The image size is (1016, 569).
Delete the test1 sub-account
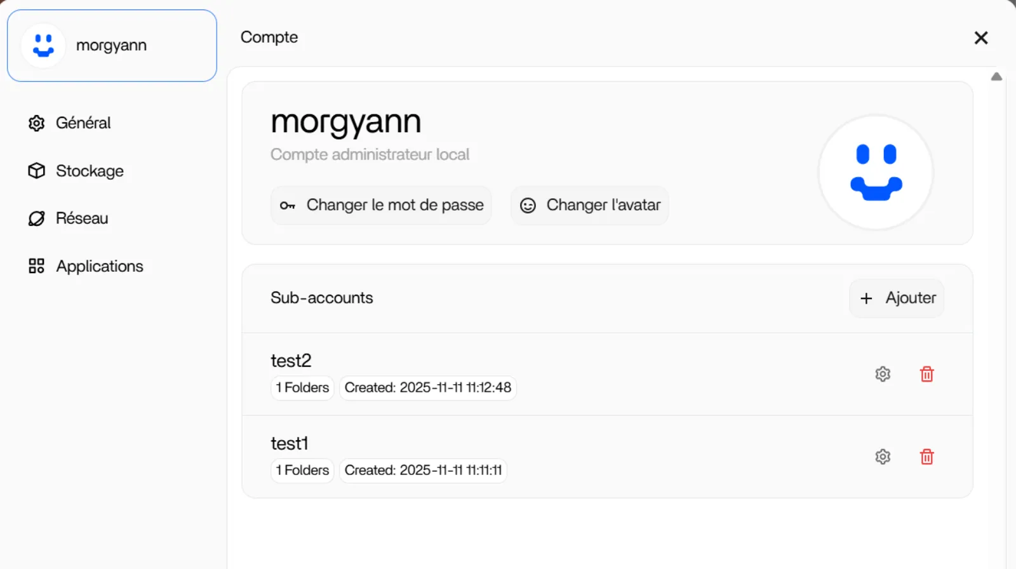(x=926, y=457)
